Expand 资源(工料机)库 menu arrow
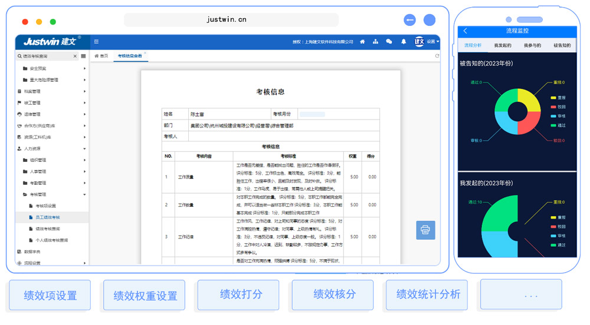Viewport: 590px width, 325px height. (x=84, y=137)
